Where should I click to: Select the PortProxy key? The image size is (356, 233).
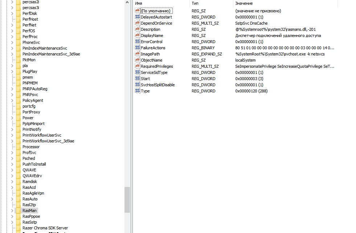pyautogui.click(x=31, y=112)
